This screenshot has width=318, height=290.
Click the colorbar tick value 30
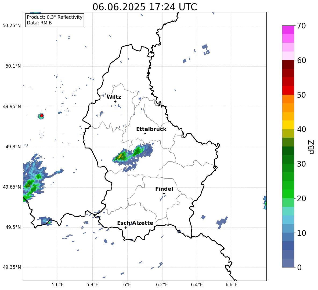click(301, 164)
